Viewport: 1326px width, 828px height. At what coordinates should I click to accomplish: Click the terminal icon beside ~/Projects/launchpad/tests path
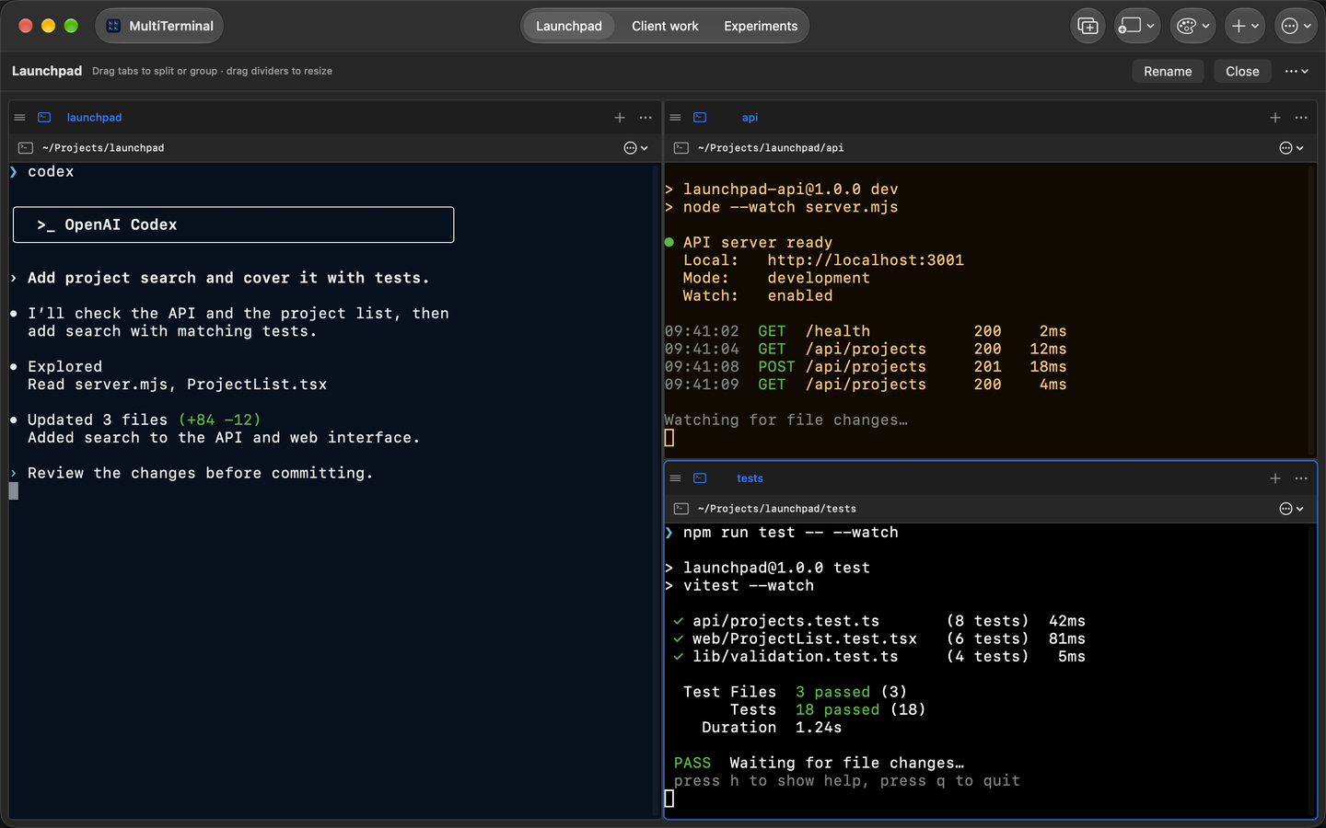(681, 509)
